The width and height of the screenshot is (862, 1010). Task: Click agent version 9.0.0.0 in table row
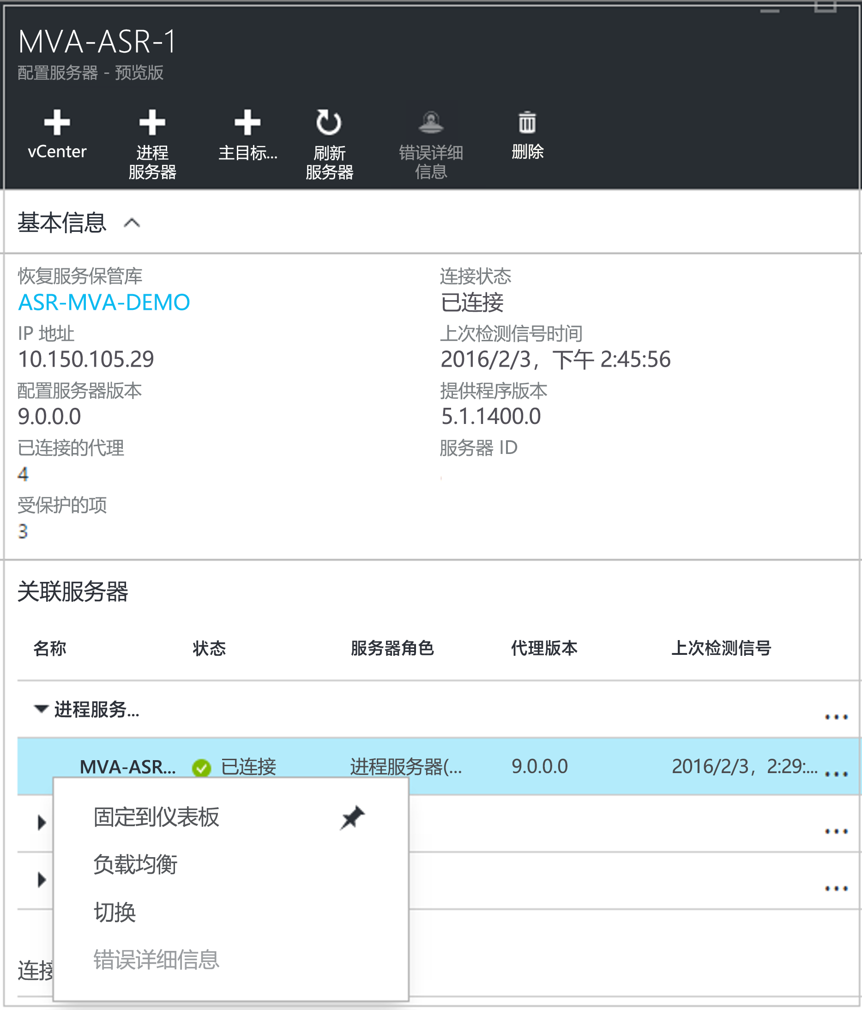(x=539, y=766)
